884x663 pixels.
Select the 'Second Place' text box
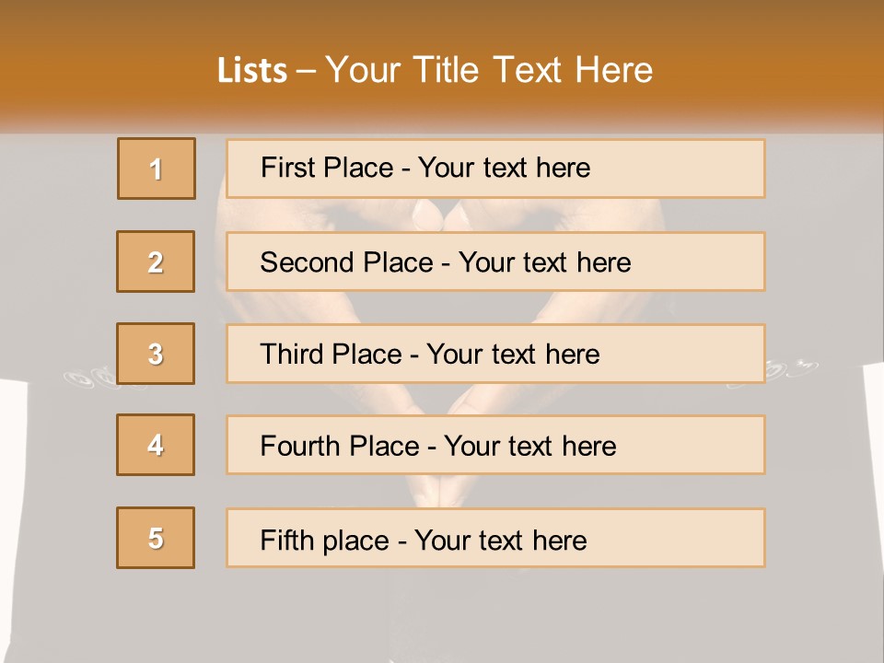[x=495, y=262]
